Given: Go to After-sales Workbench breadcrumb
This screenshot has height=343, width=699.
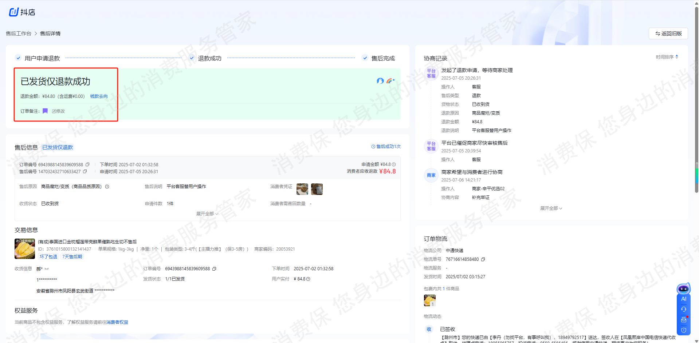Looking at the screenshot, I should pyautogui.click(x=19, y=33).
